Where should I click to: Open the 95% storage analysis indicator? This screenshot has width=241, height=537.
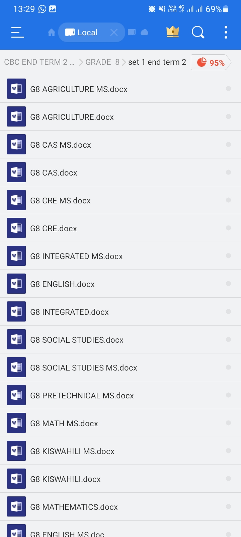pos(211,62)
